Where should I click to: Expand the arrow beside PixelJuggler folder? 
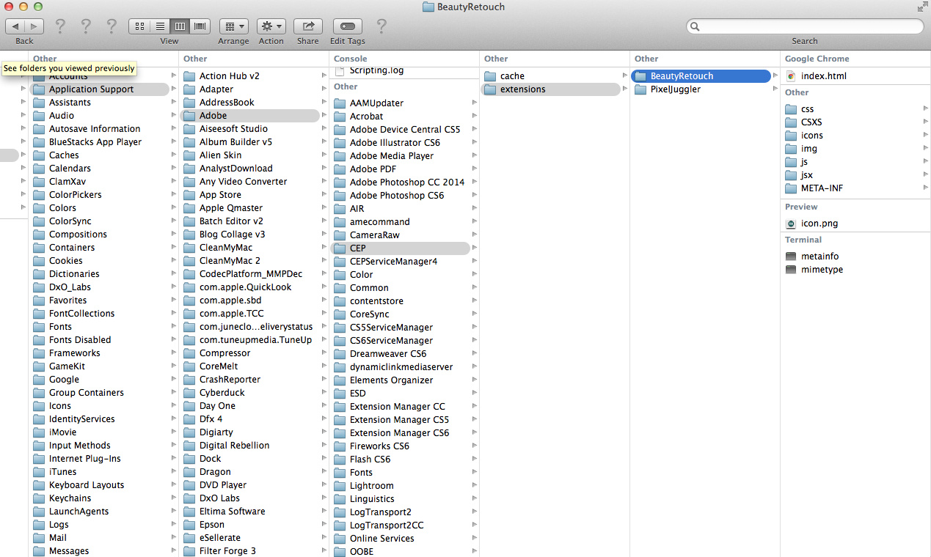[775, 89]
